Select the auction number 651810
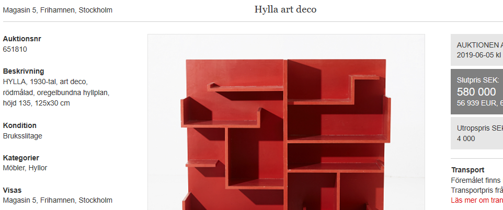This screenshot has width=503, height=210. click(x=15, y=50)
